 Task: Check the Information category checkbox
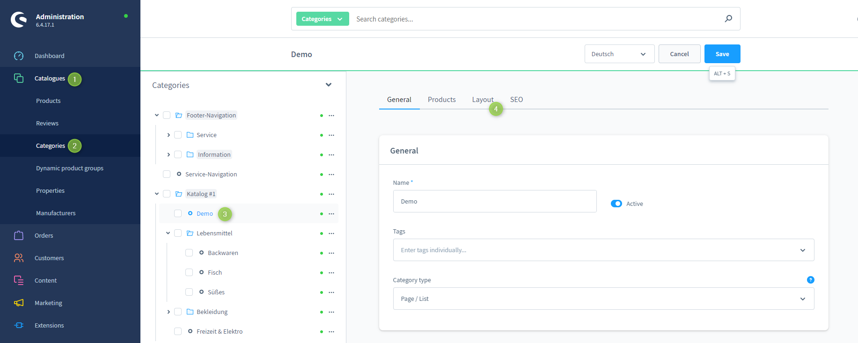pos(178,154)
